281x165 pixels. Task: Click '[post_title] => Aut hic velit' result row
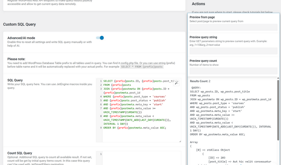point(240,161)
